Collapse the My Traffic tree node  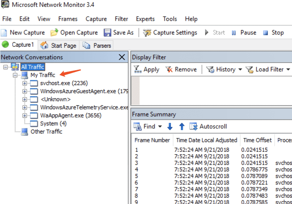point(15,75)
